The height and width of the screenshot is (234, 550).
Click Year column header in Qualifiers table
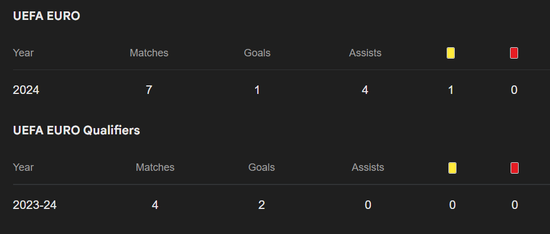(x=23, y=167)
